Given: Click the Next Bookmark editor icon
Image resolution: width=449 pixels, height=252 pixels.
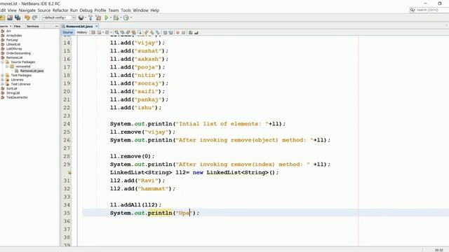Looking at the screenshot, I should click(x=152, y=33).
